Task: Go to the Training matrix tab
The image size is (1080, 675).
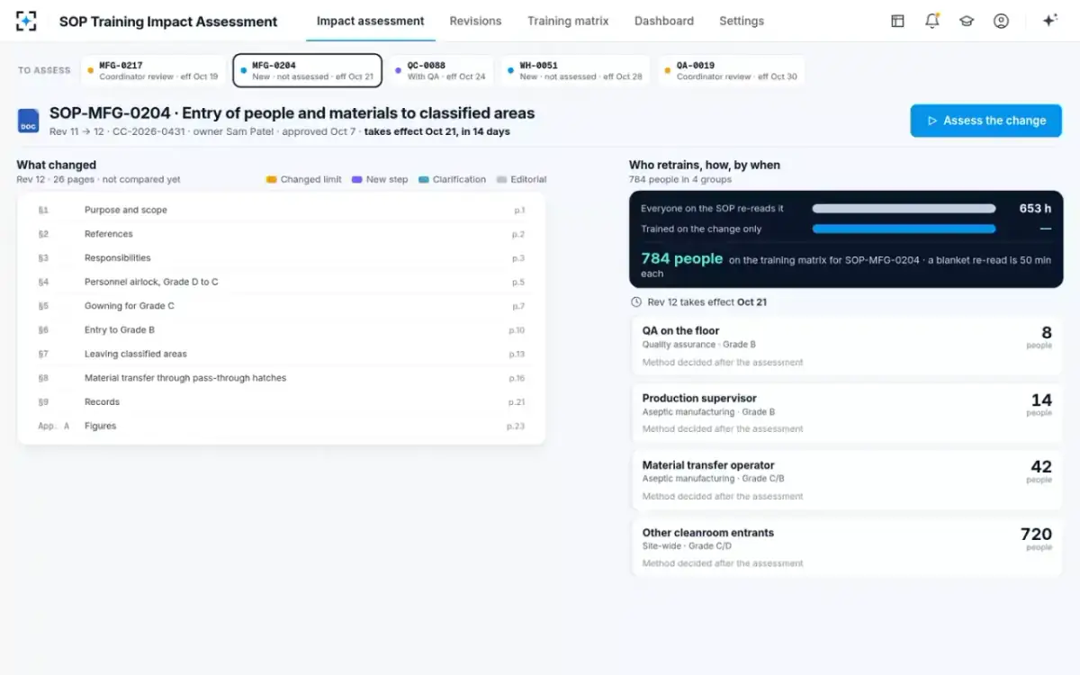Action: 568,21
